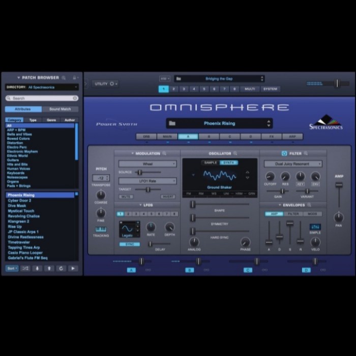Open the LFO1 Rate target dropdown
The image size is (356, 356).
pyautogui.click(x=147, y=181)
